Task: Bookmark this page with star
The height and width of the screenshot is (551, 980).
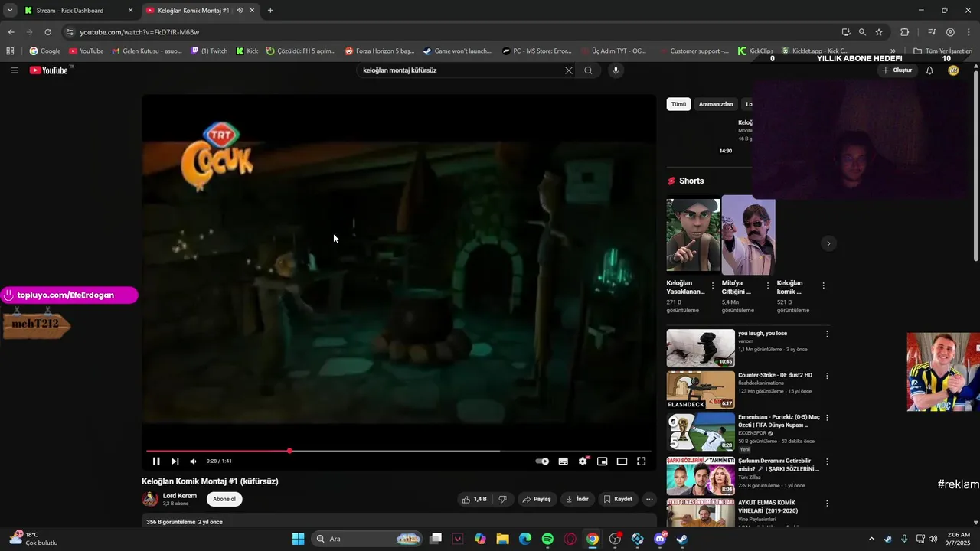Action: (879, 32)
